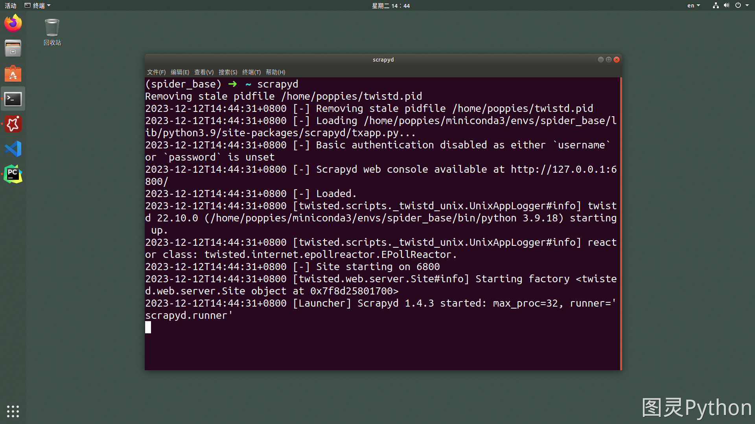The width and height of the screenshot is (755, 424).
Task: Select the Terminal icon in dock
Action: 13,99
